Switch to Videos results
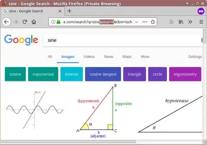207x145 pixels. click(89, 57)
